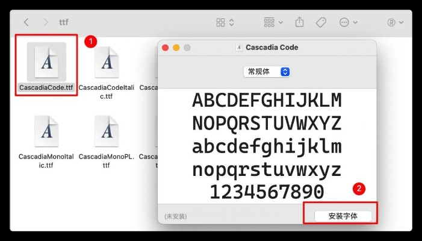
Task: Open the ellipsis more-actions menu
Action: [348, 22]
